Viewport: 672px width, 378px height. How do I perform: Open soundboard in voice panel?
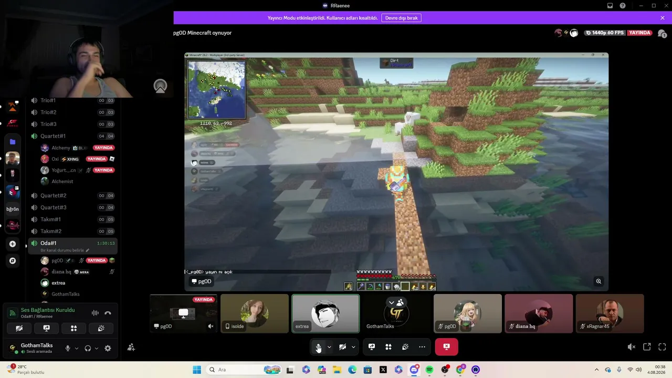click(101, 328)
